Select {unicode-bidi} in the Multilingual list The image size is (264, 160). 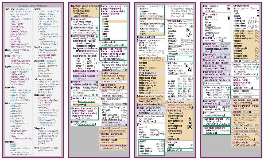44,98
